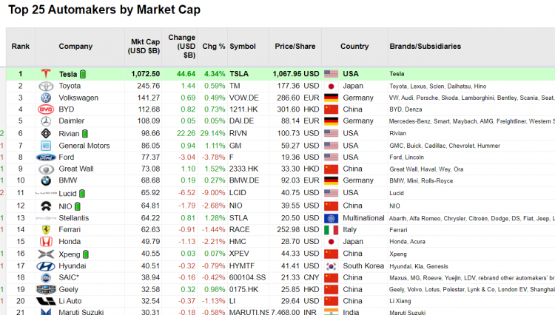Click the NIO logo icon
Viewport: 555px width, 315px height.
tap(46, 206)
